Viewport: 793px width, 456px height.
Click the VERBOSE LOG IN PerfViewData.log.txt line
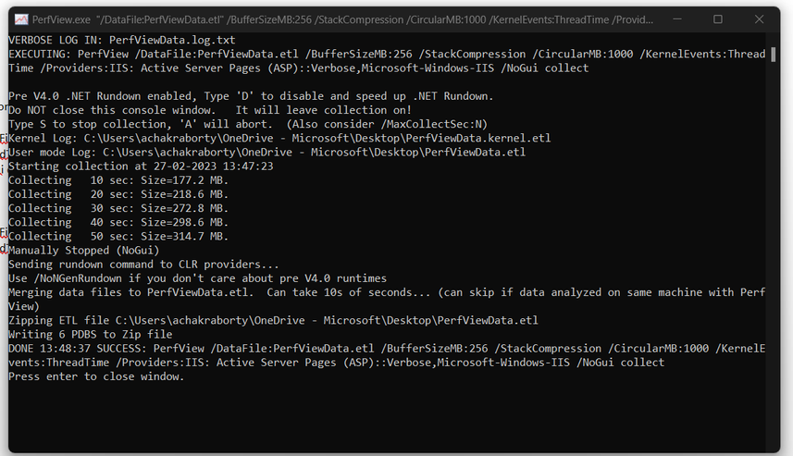tap(122, 40)
